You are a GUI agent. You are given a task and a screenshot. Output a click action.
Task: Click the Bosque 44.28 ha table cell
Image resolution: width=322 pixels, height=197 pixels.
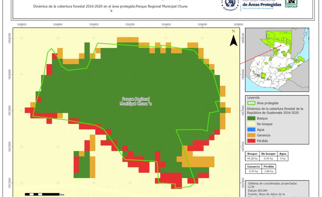tap(253, 158)
